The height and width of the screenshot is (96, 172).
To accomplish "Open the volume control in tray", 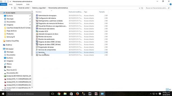I will pyautogui.click(x=157, y=94).
